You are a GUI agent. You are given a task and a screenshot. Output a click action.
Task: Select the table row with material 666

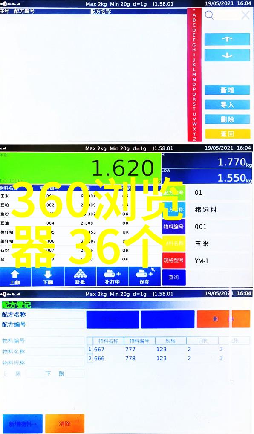point(169,358)
